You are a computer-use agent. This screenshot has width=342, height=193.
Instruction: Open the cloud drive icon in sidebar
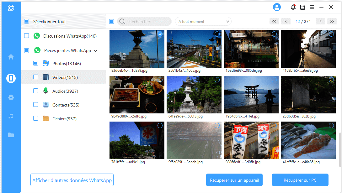point(11,97)
